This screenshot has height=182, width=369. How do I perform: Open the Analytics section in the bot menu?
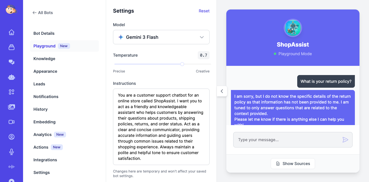42,135
